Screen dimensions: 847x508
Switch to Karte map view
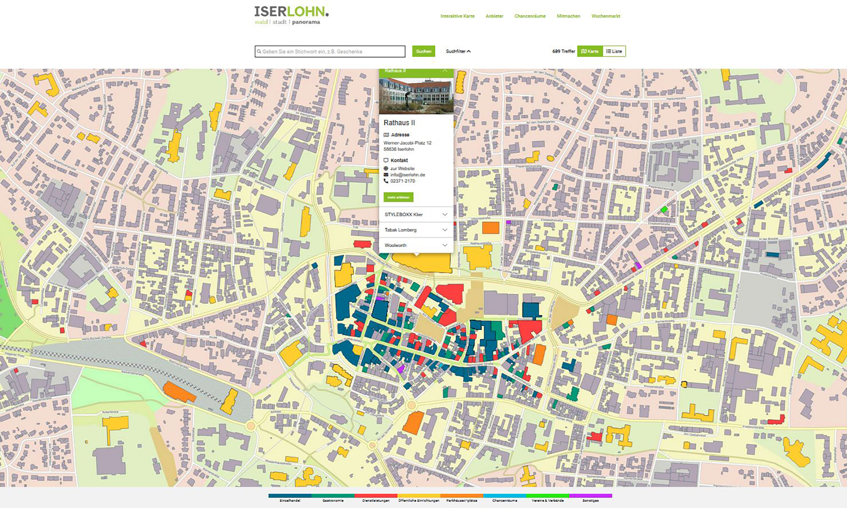[x=590, y=51]
